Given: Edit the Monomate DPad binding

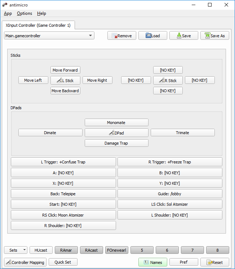Looking at the screenshot, I should pos(116,123).
